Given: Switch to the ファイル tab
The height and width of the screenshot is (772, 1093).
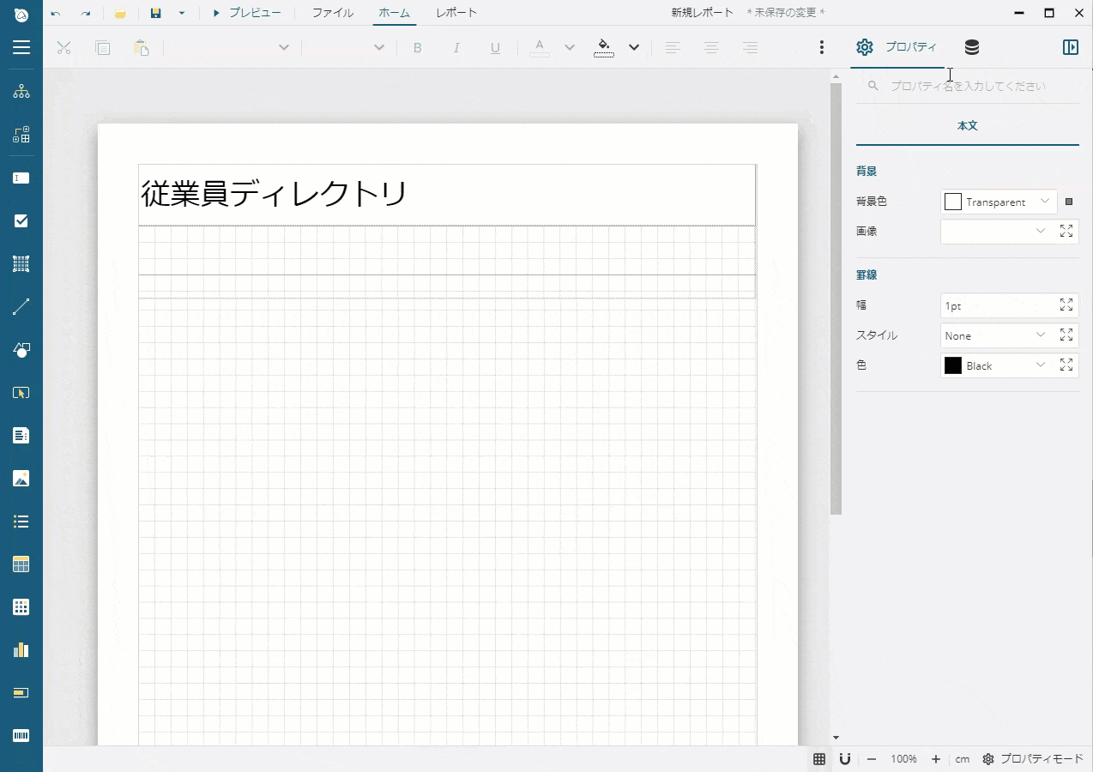Looking at the screenshot, I should 333,13.
